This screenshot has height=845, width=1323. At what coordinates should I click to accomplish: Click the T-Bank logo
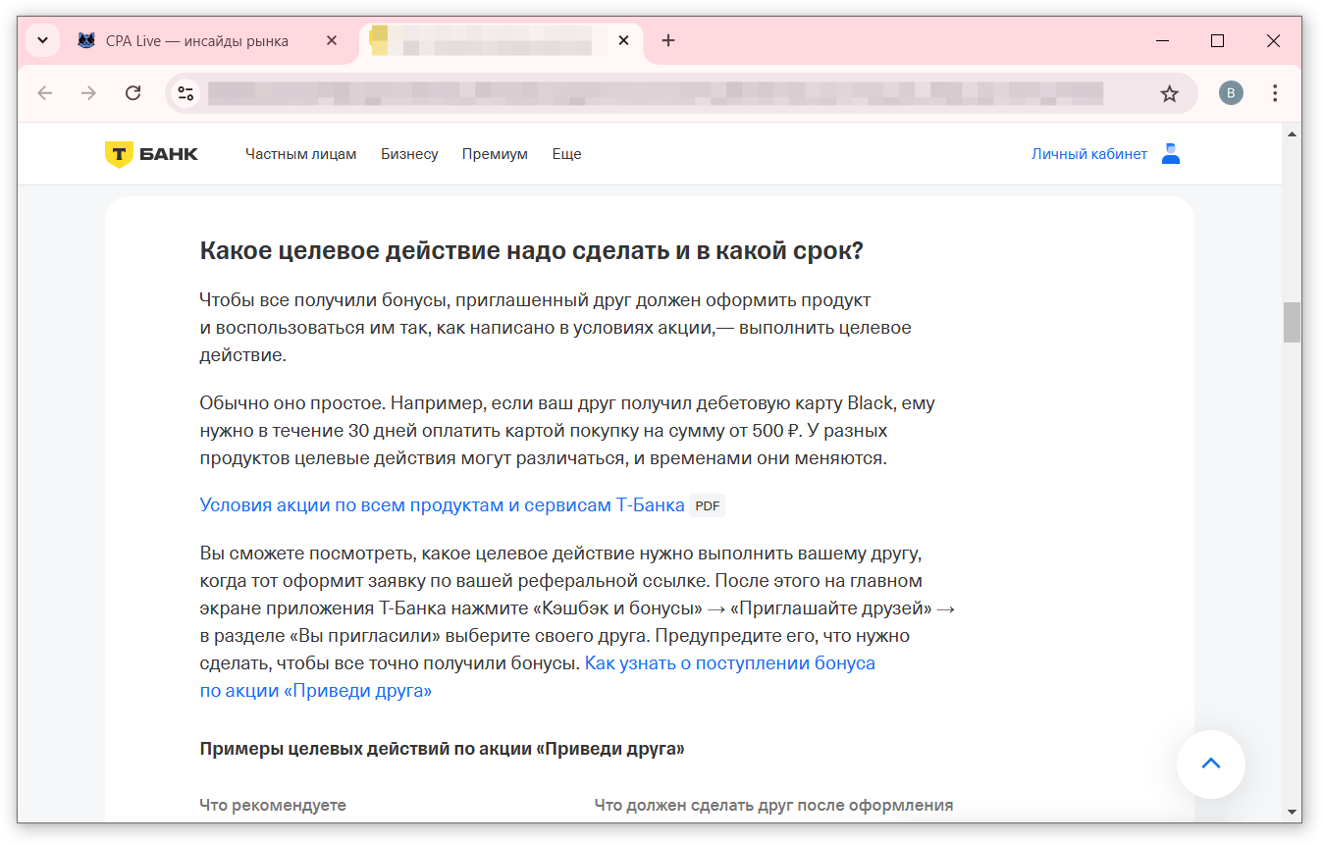click(152, 154)
